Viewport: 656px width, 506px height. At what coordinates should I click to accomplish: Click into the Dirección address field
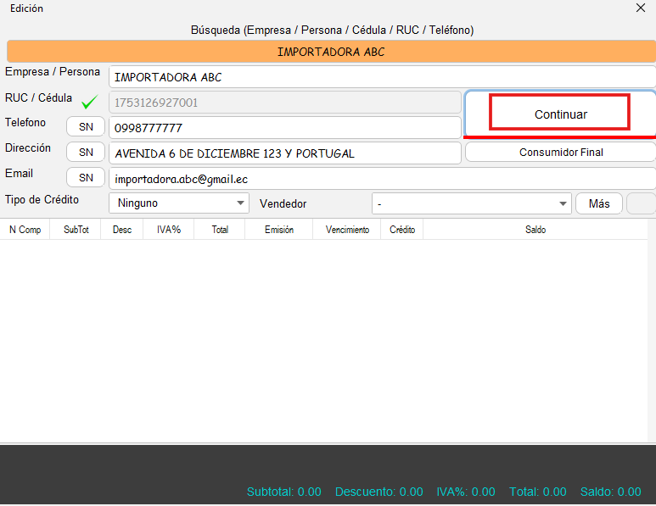click(x=284, y=153)
